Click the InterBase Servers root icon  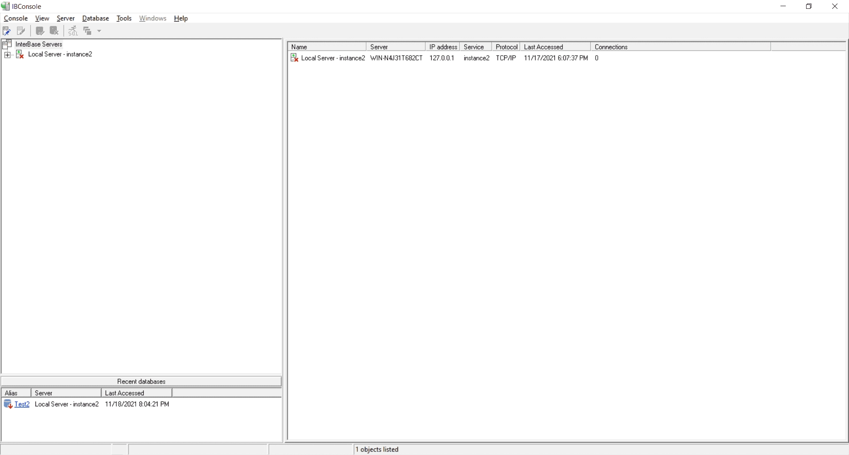pyautogui.click(x=7, y=44)
